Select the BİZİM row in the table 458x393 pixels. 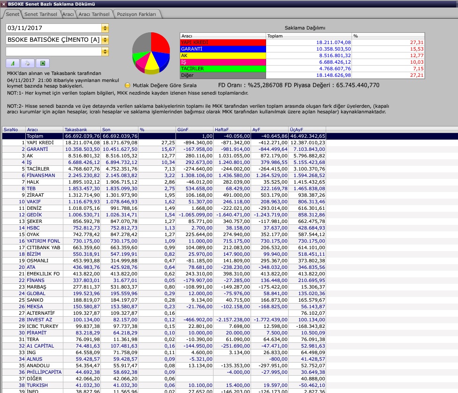(x=164, y=254)
